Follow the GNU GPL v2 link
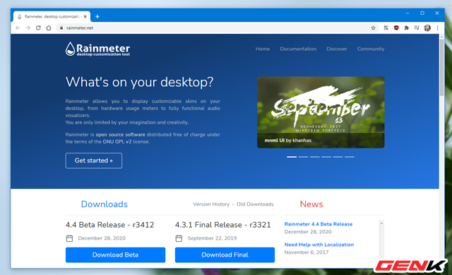Screen dimensions: 452x275 117,141
